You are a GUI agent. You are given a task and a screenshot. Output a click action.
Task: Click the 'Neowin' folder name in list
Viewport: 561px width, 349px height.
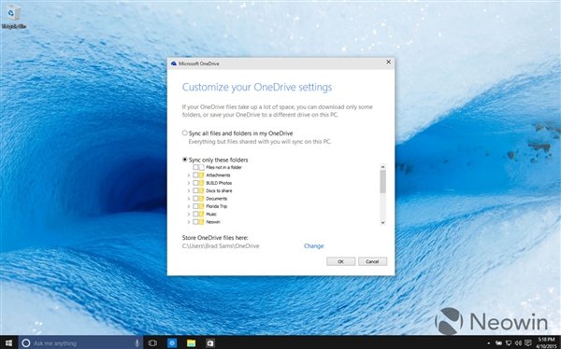click(213, 222)
